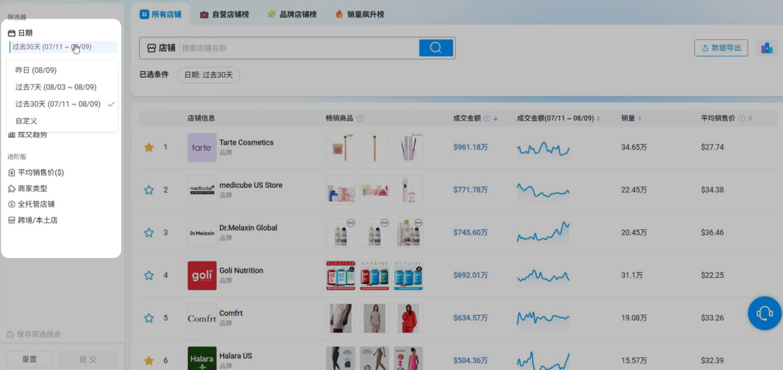Click Comfrt sales trend sparkline
Viewport: 783px width, 370px height.
click(x=543, y=317)
